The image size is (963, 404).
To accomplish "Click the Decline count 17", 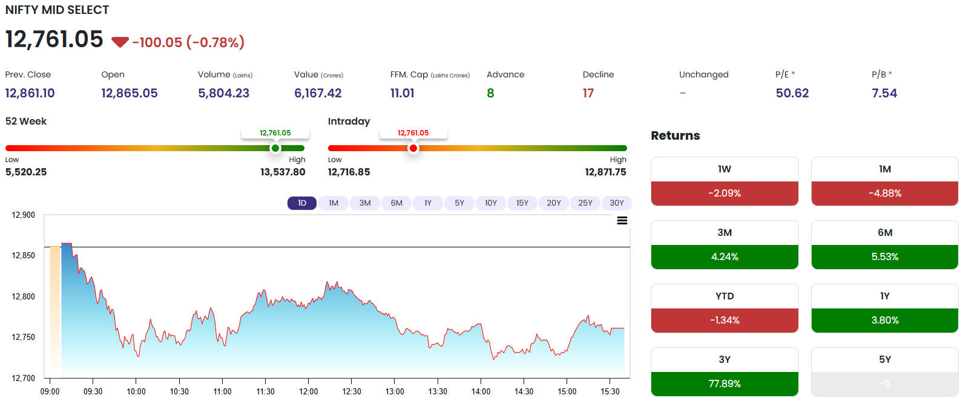I will point(588,93).
